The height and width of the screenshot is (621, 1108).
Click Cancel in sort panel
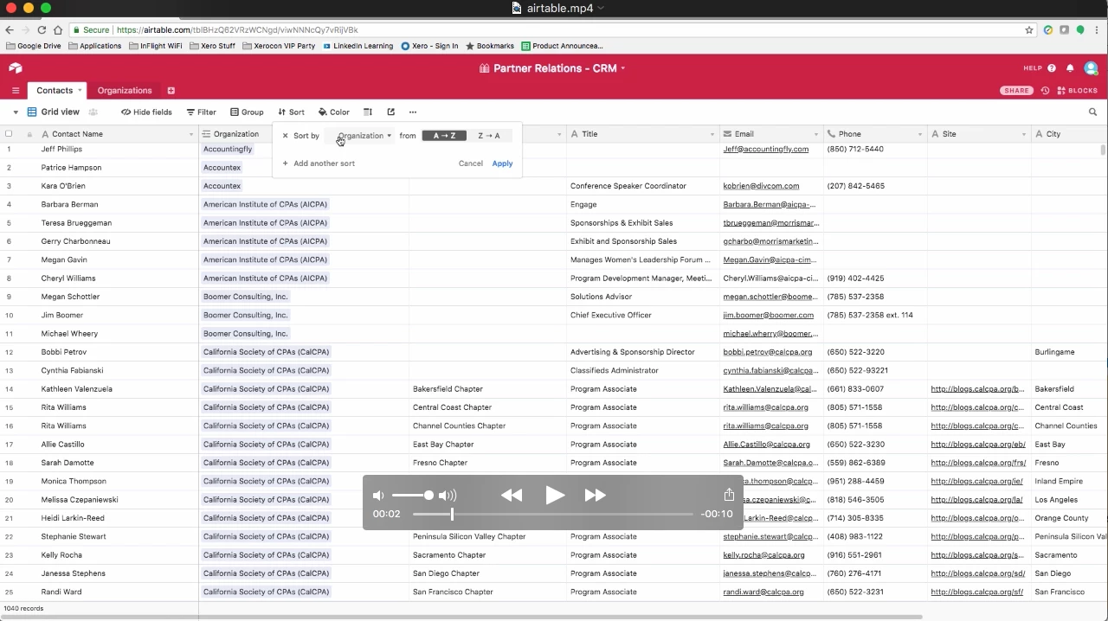471,163
